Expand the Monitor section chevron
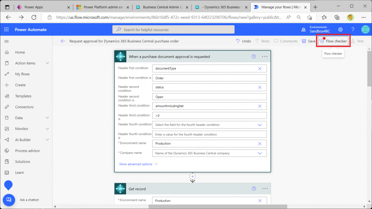 tap(47, 129)
